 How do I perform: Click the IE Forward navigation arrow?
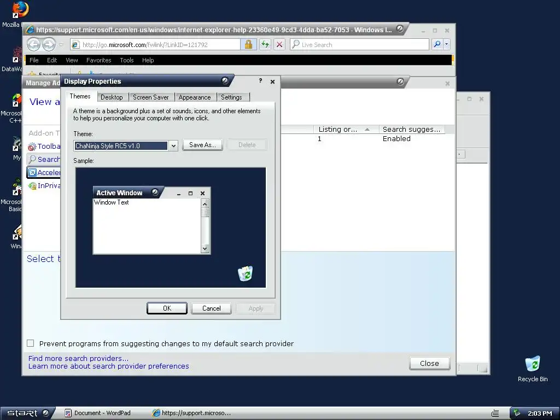point(49,45)
